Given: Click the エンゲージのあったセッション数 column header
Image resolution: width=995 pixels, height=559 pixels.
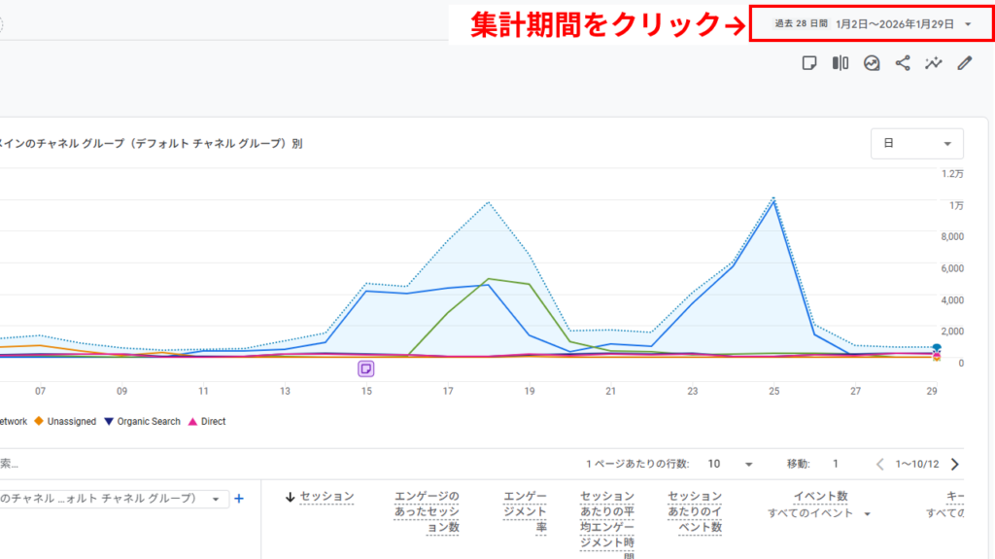Looking at the screenshot, I should point(427,512).
